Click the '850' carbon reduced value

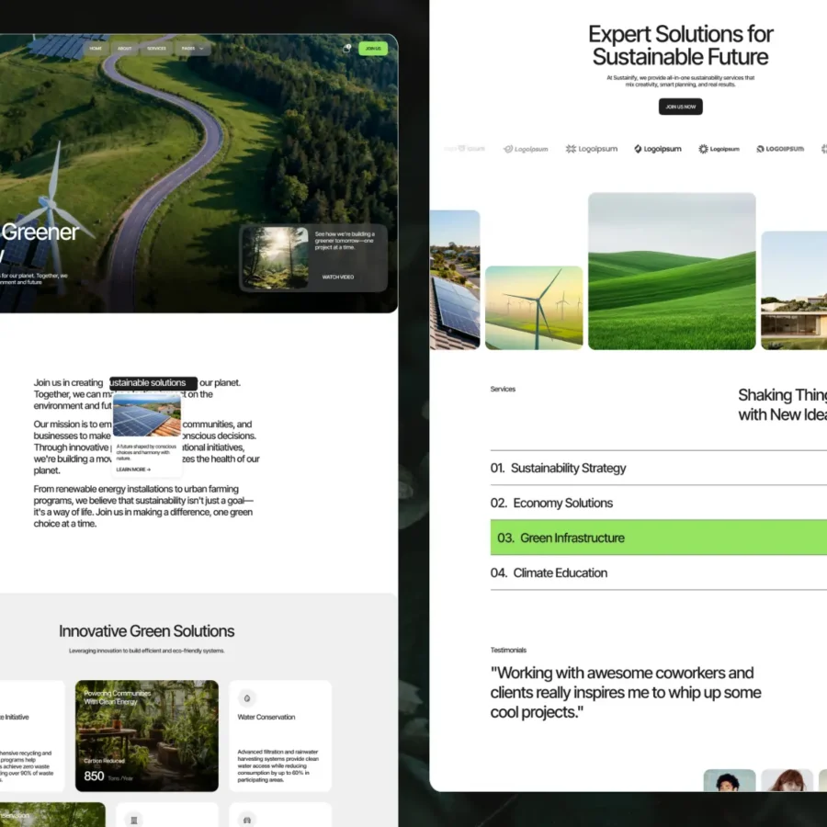click(94, 776)
